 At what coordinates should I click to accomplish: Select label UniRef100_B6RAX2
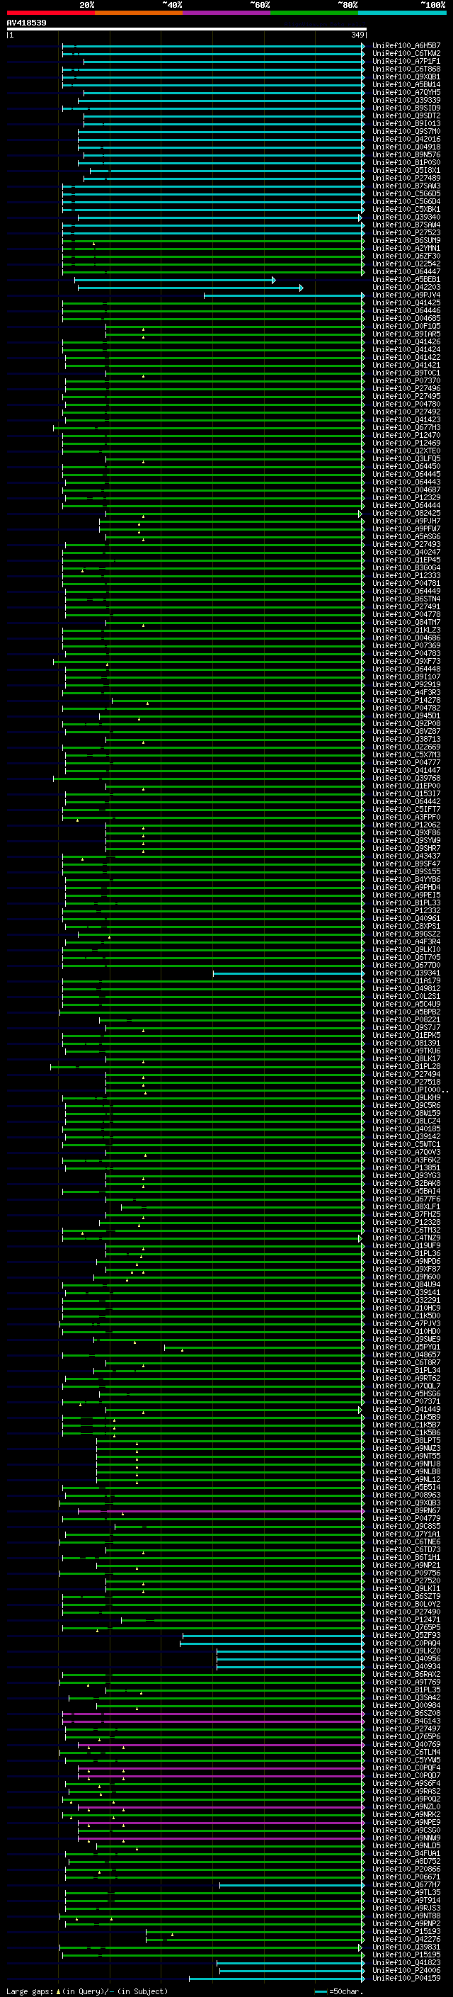tap(406, 1674)
